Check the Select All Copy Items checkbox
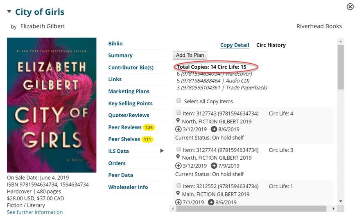The height and width of the screenshot is (216, 355). click(179, 101)
